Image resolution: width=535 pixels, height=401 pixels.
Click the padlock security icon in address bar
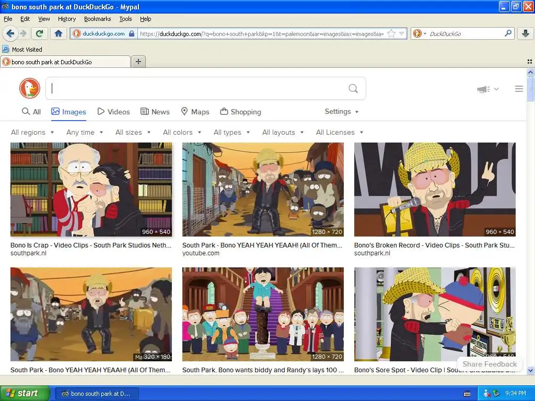point(132,34)
